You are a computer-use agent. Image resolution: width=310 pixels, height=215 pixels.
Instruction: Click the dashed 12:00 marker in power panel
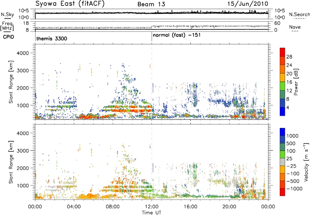(x=152, y=81)
